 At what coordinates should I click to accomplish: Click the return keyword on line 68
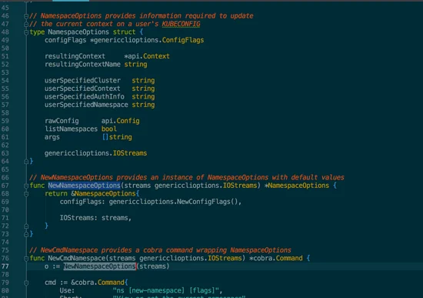click(x=56, y=194)
